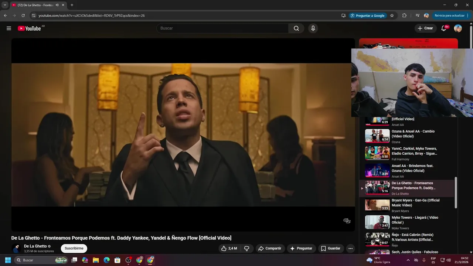
Task: Play Anuel AA - Brindemos thumbnail
Action: pyautogui.click(x=377, y=170)
